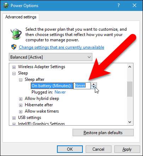Expand USB settings node
Screen dimensions: 143x156
pyautogui.click(x=14, y=118)
